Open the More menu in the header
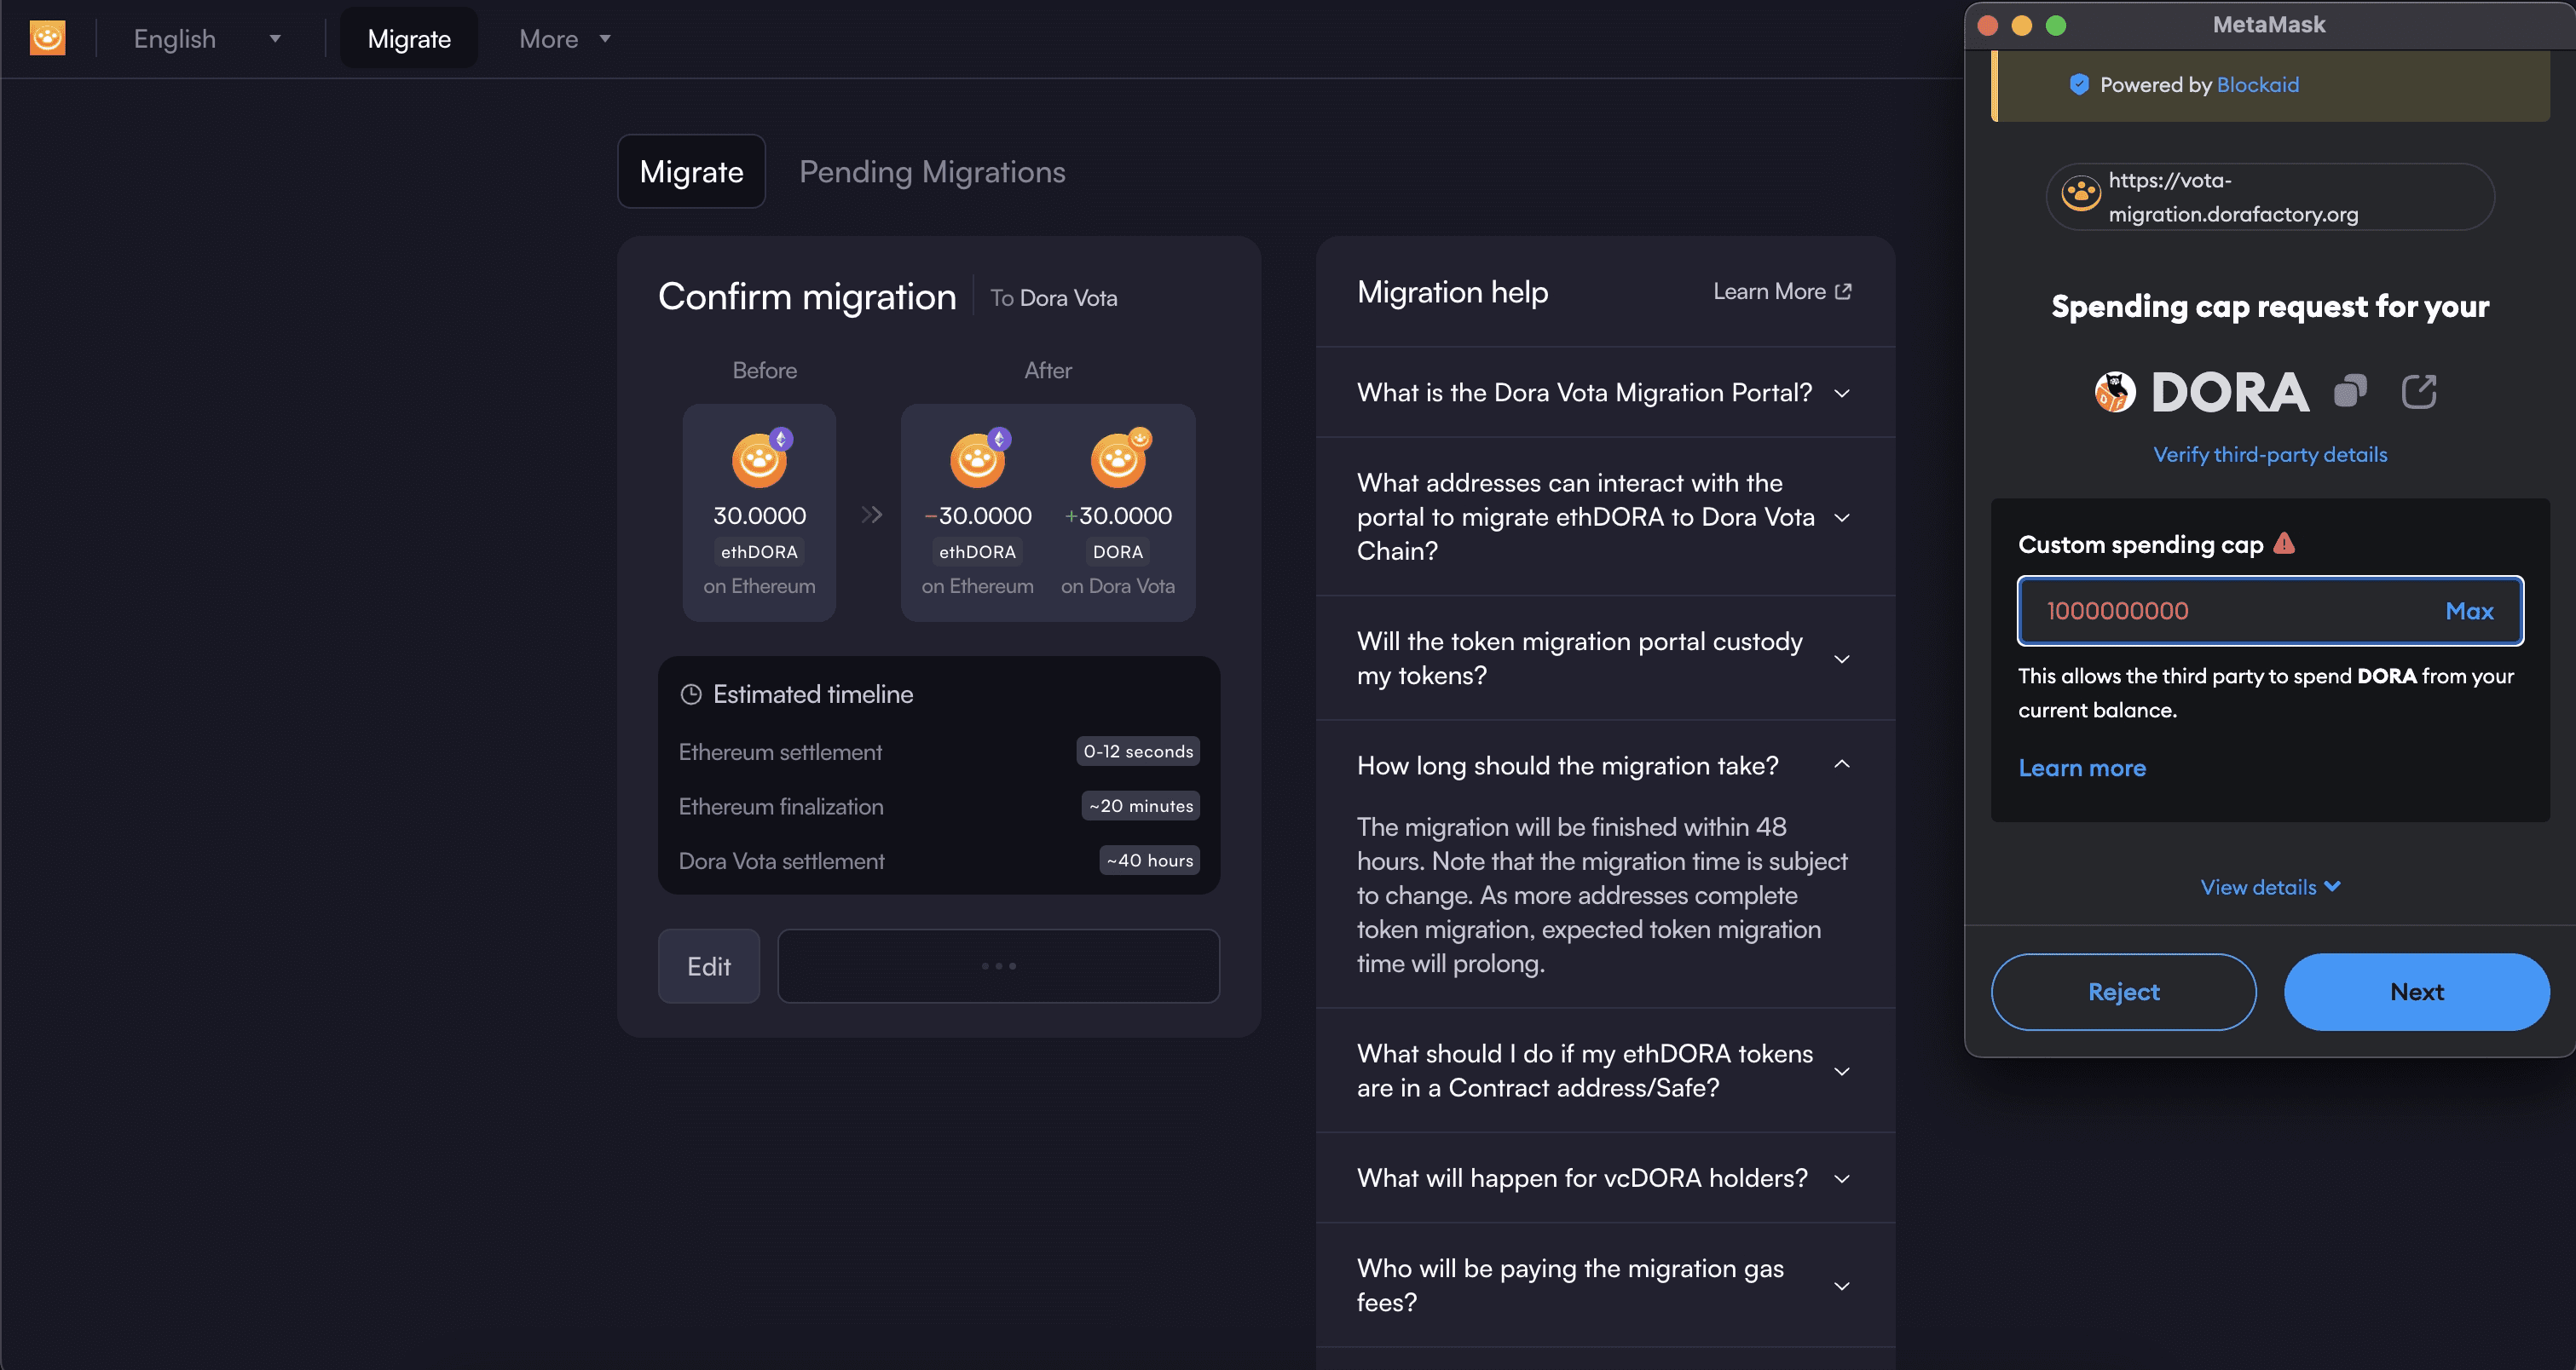Screen dimensions: 2576x1370 (x=564, y=39)
